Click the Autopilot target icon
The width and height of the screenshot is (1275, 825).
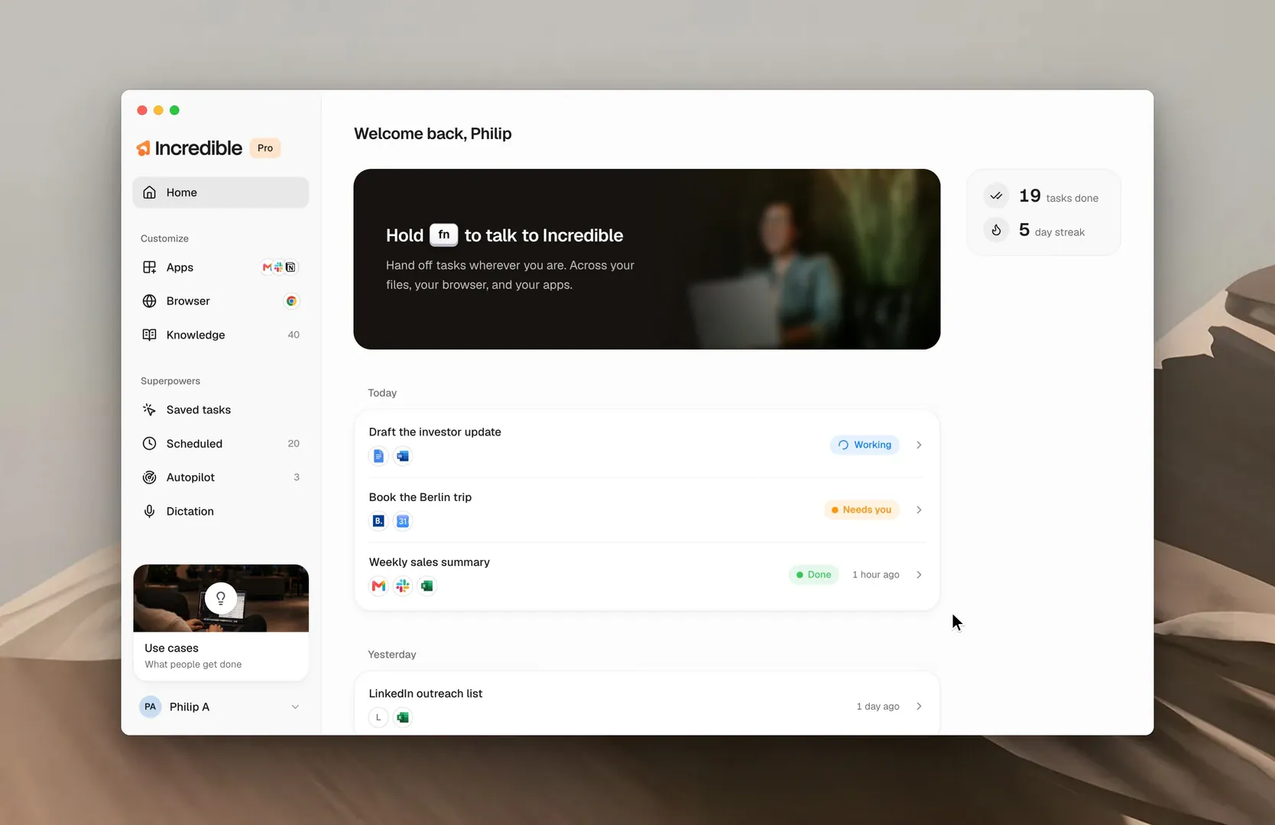pyautogui.click(x=150, y=477)
